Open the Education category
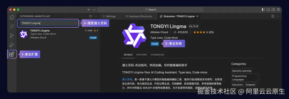This screenshot has width=289, height=99. coord(237,85)
